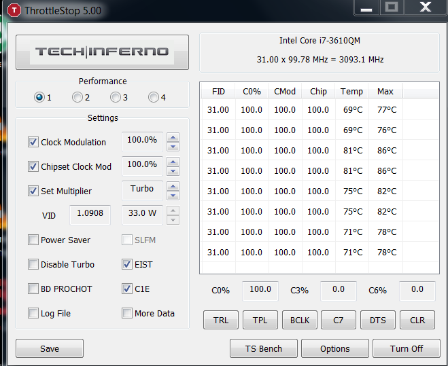Click the C3% 0.0 readout field
The image size is (448, 366).
(x=339, y=291)
